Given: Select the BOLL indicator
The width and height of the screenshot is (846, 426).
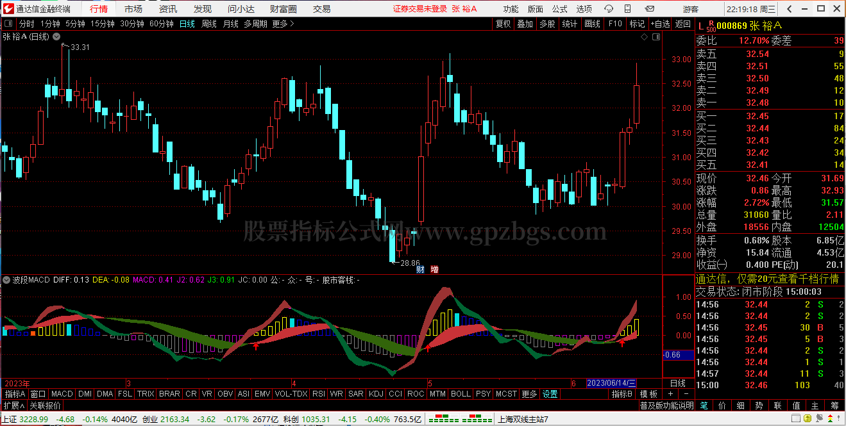Looking at the screenshot, I should [461, 394].
